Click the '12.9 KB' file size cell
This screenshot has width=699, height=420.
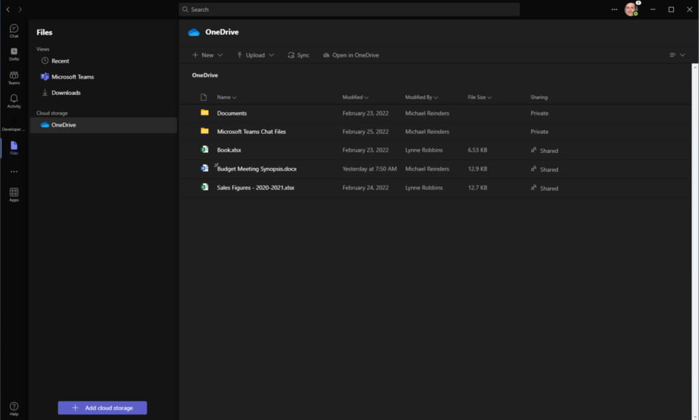tap(477, 169)
